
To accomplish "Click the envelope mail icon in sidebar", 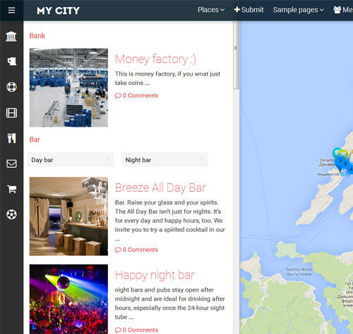I will click(x=11, y=163).
